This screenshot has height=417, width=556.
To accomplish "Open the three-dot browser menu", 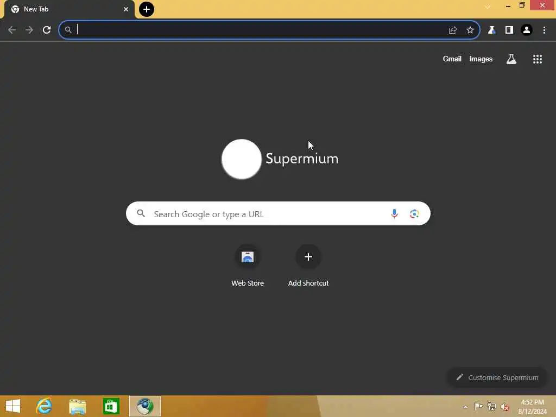I will (544, 30).
